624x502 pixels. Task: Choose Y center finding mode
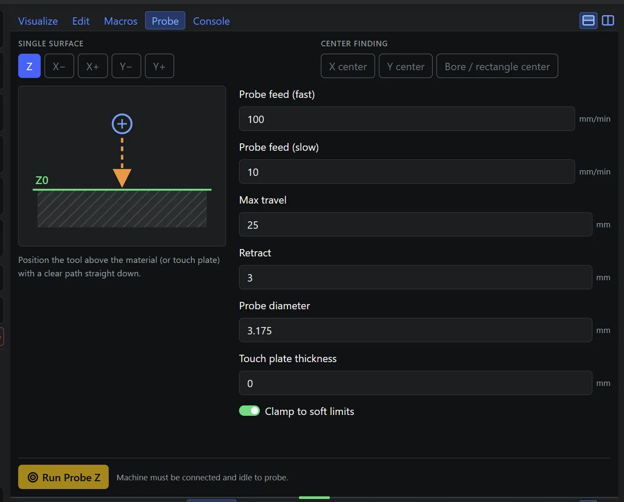coord(406,66)
